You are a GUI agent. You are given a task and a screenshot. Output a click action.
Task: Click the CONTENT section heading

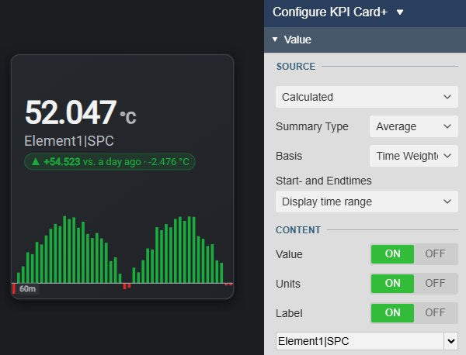coord(298,230)
